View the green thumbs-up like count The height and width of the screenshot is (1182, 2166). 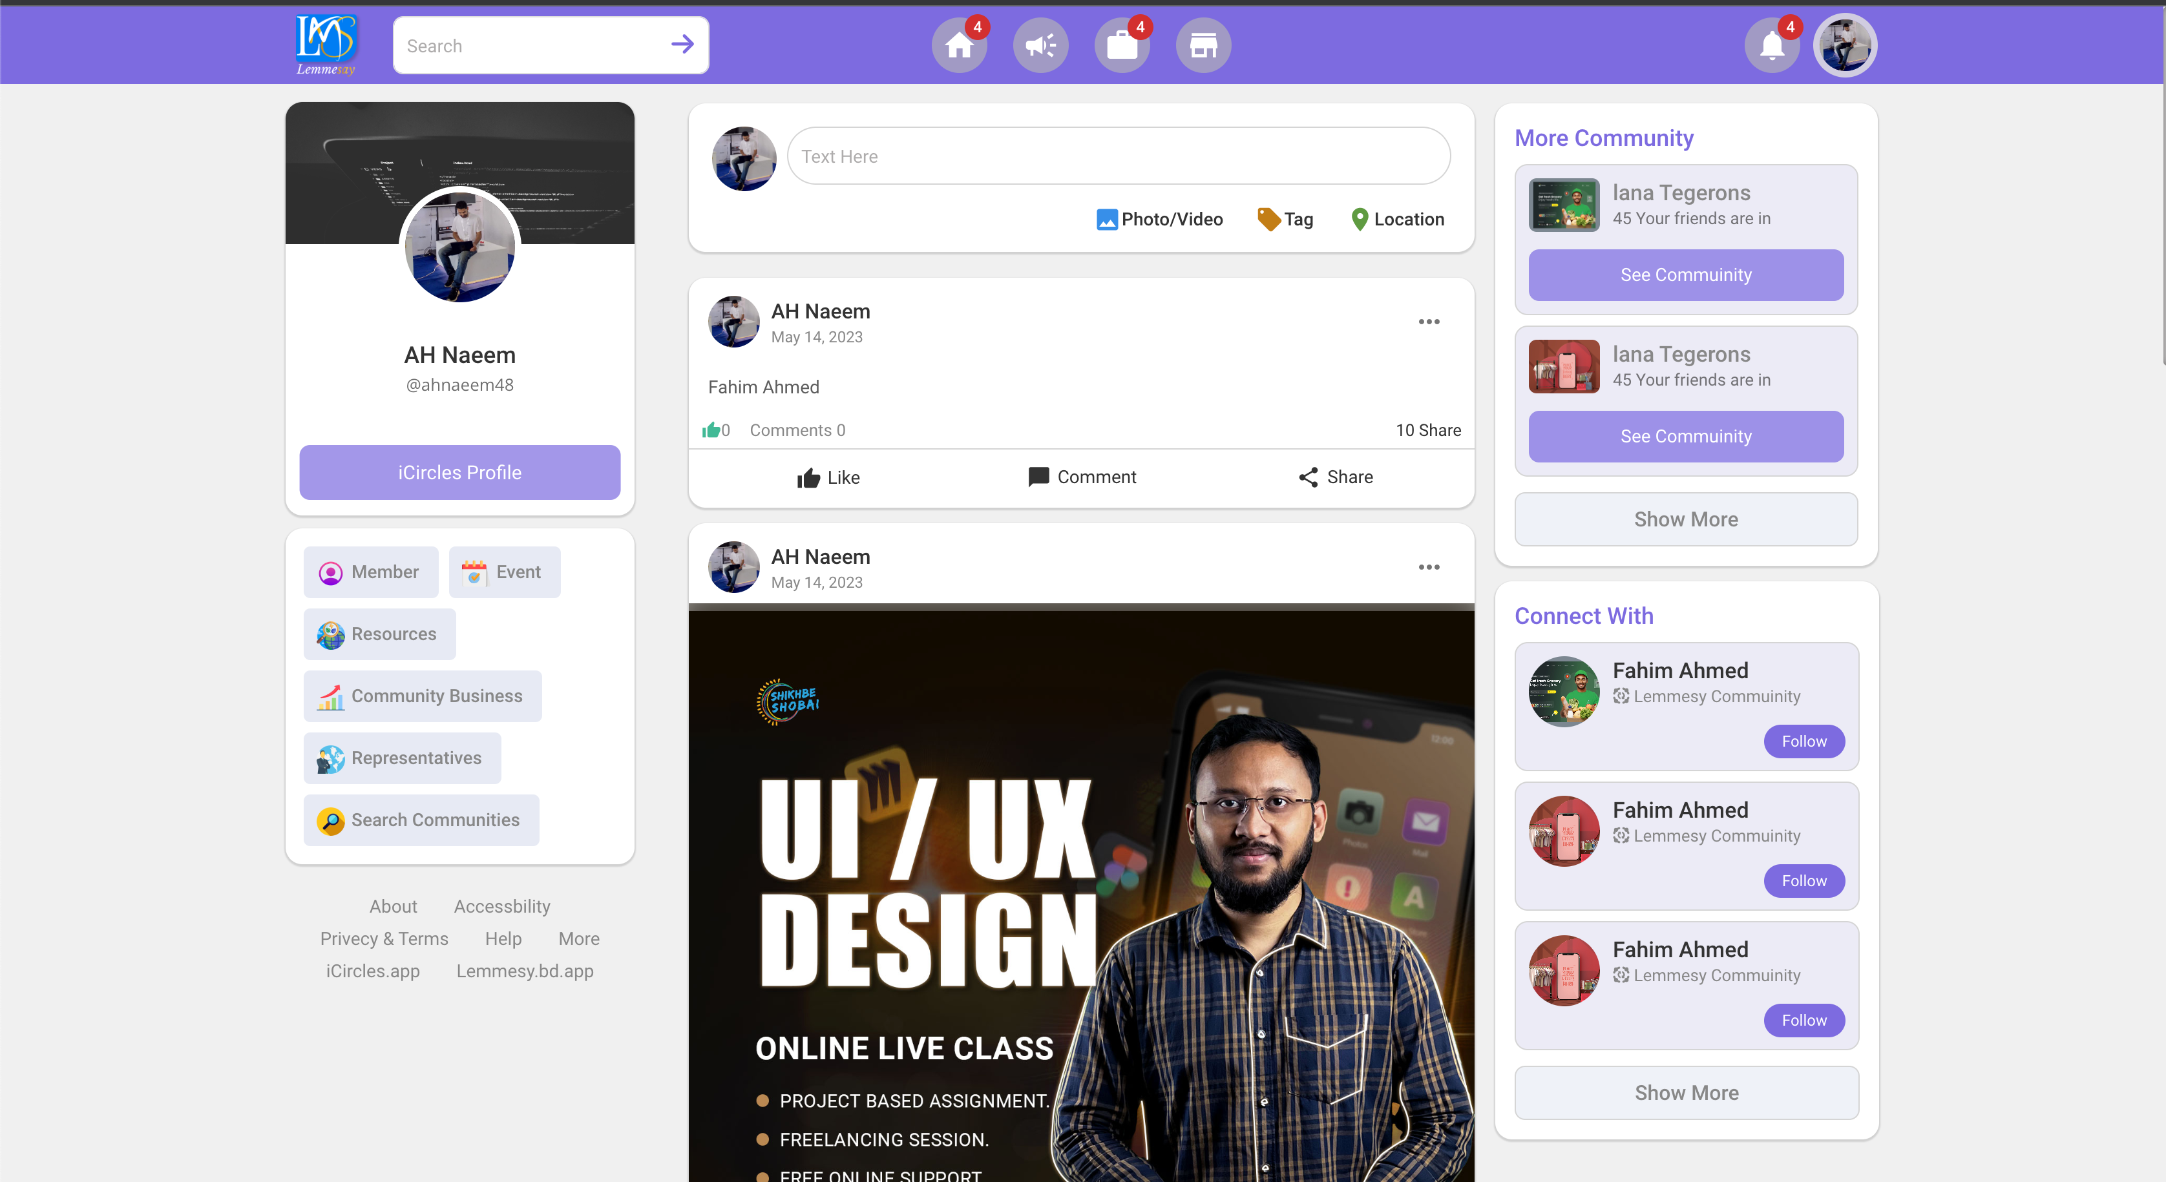coord(715,430)
